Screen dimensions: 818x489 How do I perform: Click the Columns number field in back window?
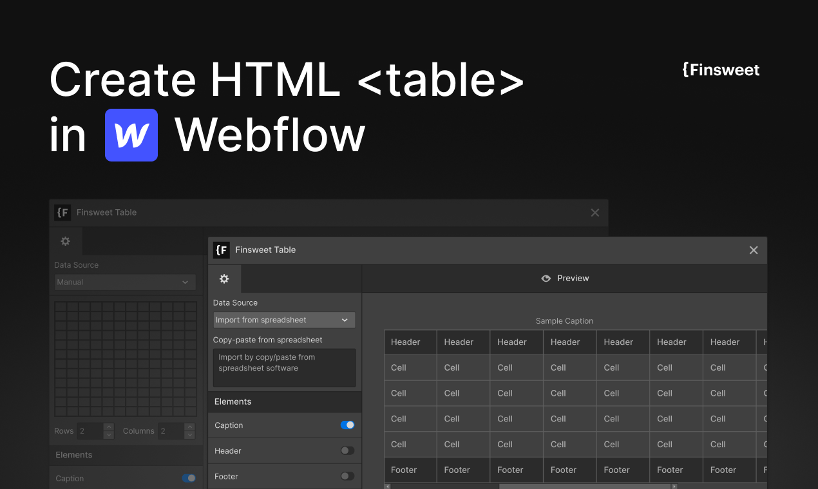pyautogui.click(x=171, y=431)
